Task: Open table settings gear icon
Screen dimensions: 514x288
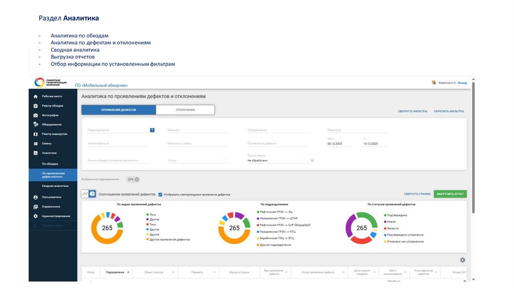Action: tap(462, 260)
